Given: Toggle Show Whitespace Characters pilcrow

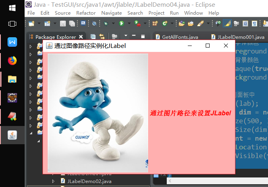Looking at the screenshot, I should [255, 23].
